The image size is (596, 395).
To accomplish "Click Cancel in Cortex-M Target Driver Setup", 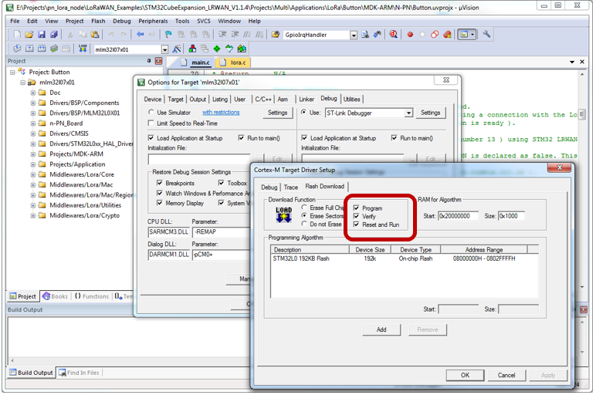I will [x=506, y=375].
